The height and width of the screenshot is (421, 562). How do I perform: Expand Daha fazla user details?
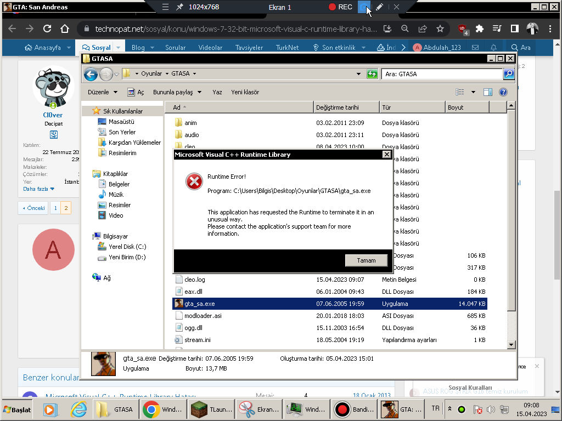(39, 189)
